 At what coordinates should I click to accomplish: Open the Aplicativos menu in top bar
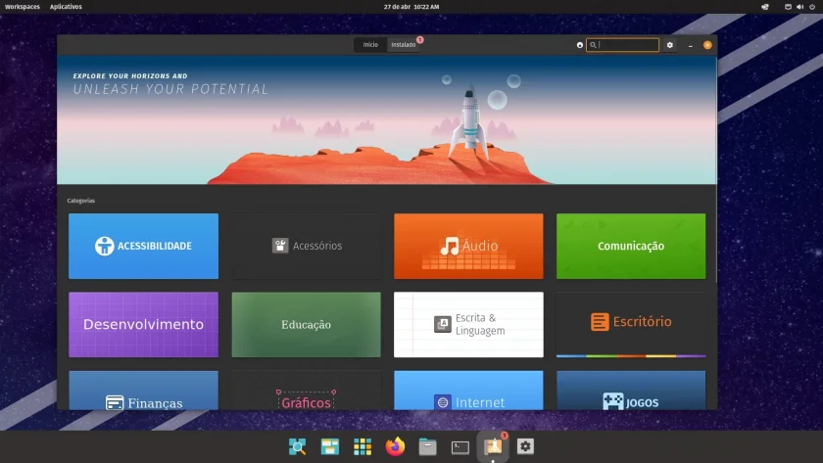click(x=66, y=7)
